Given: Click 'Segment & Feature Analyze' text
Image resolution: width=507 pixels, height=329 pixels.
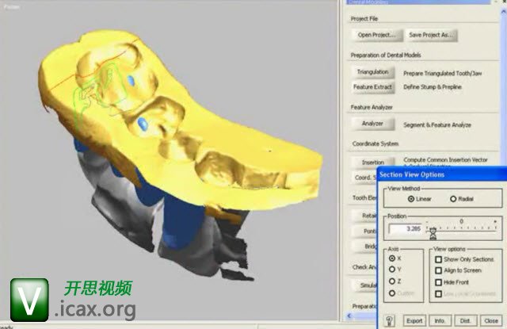Looking at the screenshot, I should (x=437, y=125).
